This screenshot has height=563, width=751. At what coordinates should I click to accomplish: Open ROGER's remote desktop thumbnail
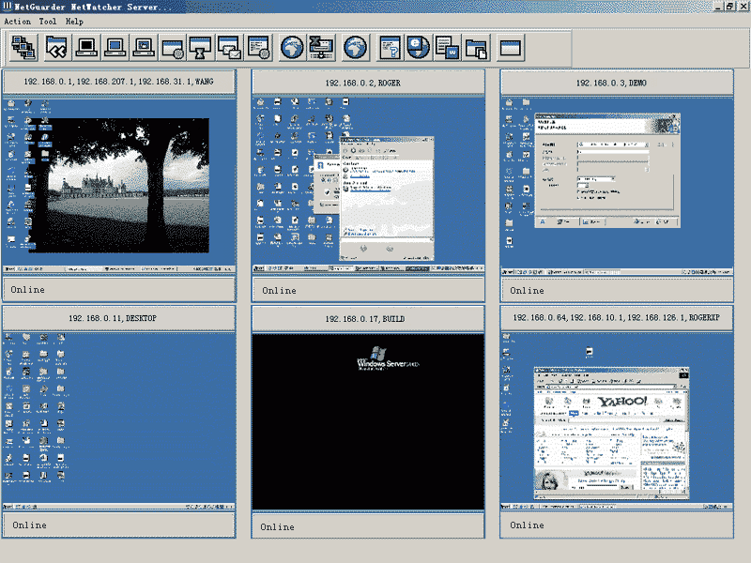click(x=368, y=185)
